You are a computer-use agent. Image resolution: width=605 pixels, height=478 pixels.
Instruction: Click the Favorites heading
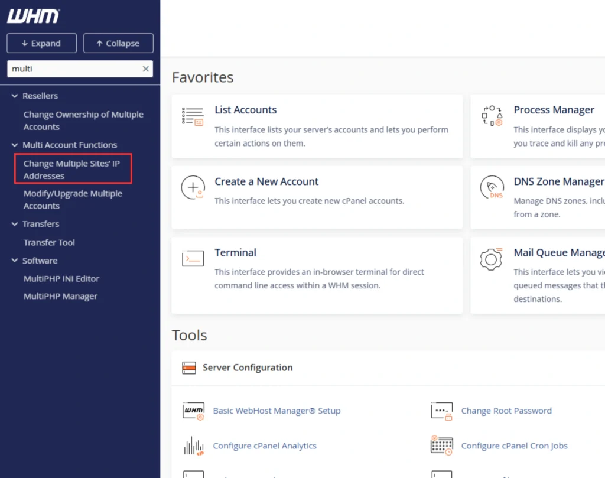coord(203,77)
